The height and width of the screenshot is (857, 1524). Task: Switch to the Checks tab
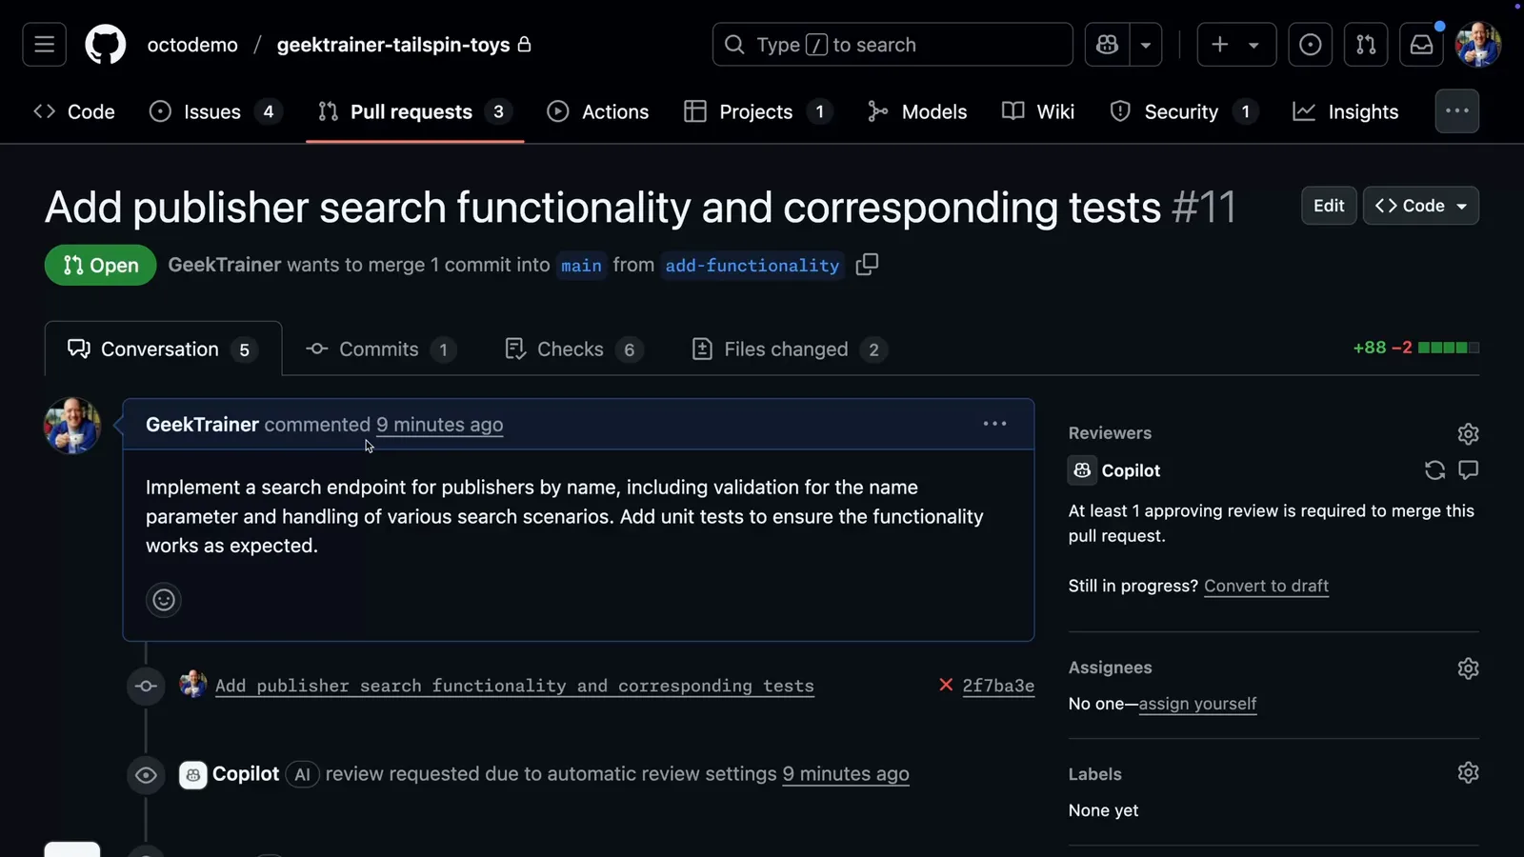(574, 349)
